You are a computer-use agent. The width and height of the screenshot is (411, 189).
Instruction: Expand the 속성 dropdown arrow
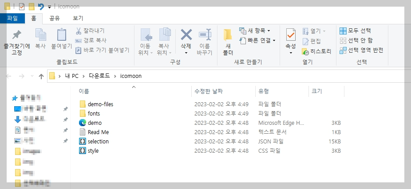291,53
